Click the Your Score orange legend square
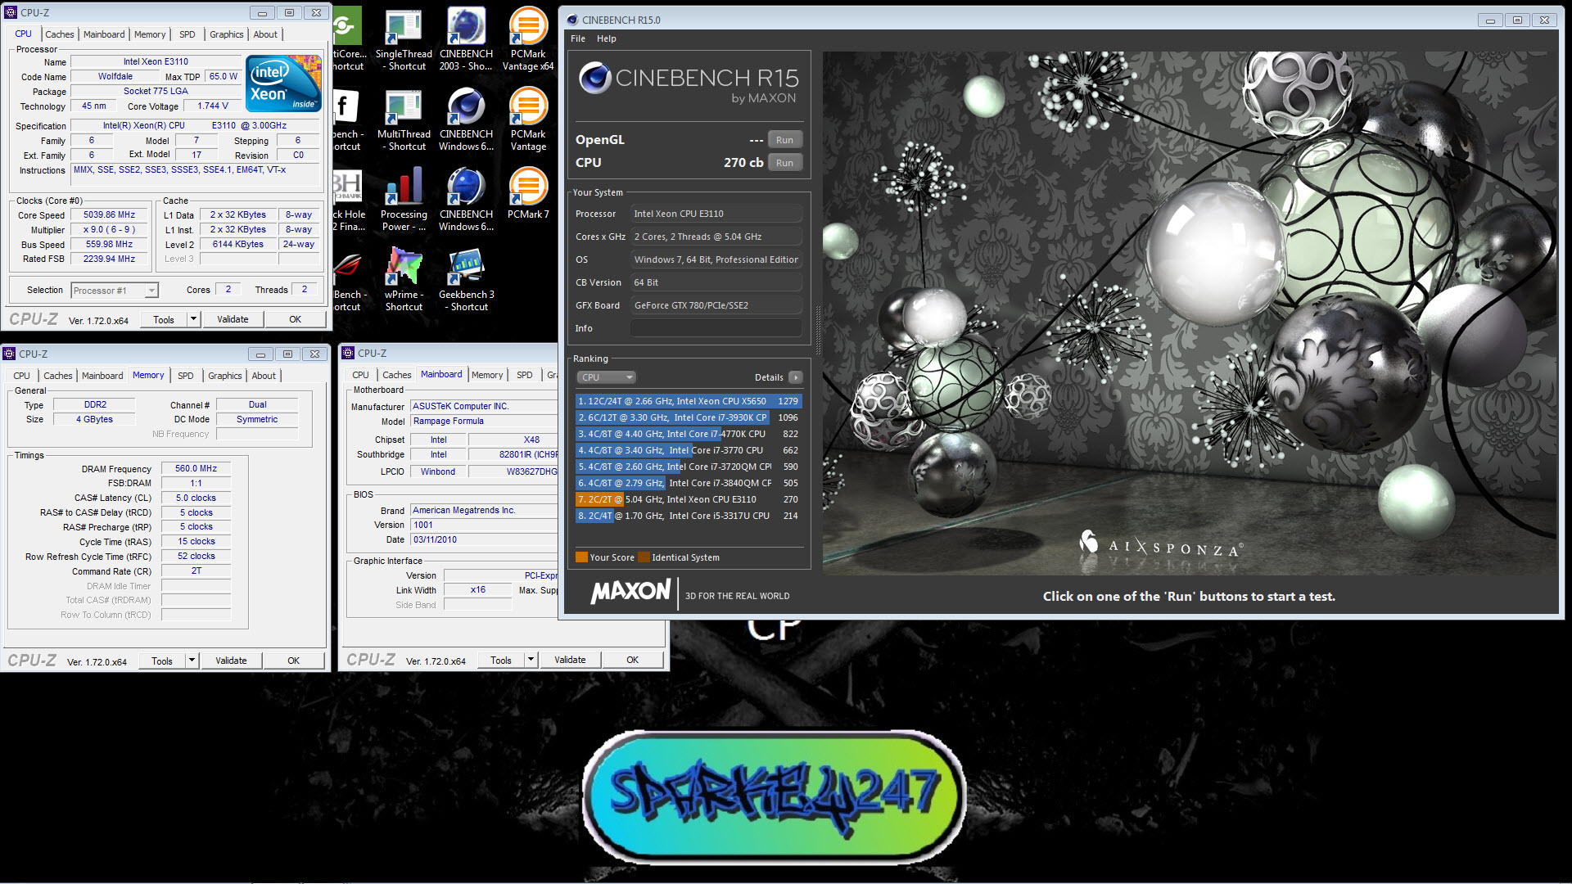 [x=581, y=557]
